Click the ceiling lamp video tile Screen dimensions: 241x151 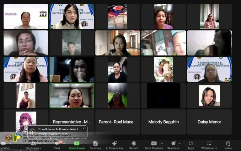pos(118,17)
